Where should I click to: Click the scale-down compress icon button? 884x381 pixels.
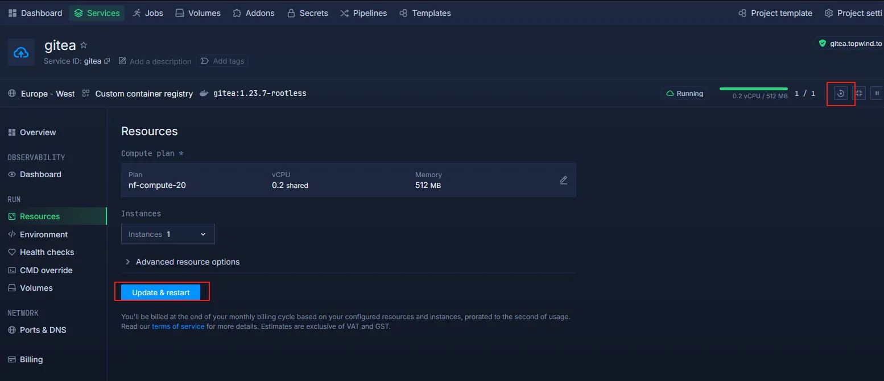coord(860,93)
